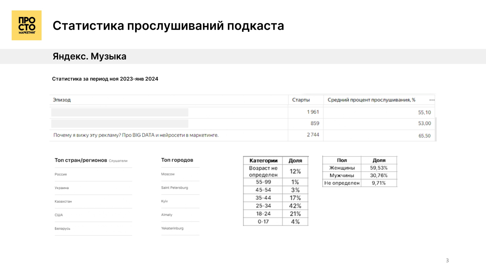The image size is (486, 273).
Task: Click the Мужчины gender cell
Action: 342,175
